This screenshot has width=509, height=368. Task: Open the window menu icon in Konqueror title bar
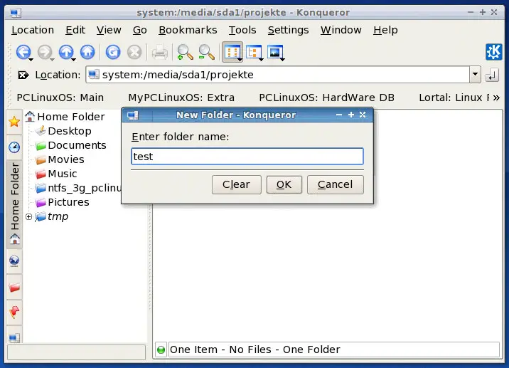[15, 13]
